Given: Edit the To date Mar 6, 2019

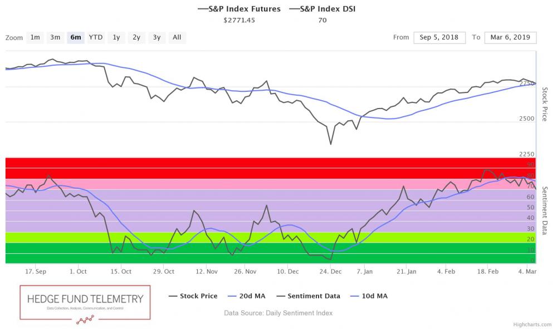Looking at the screenshot, I should pos(510,38).
